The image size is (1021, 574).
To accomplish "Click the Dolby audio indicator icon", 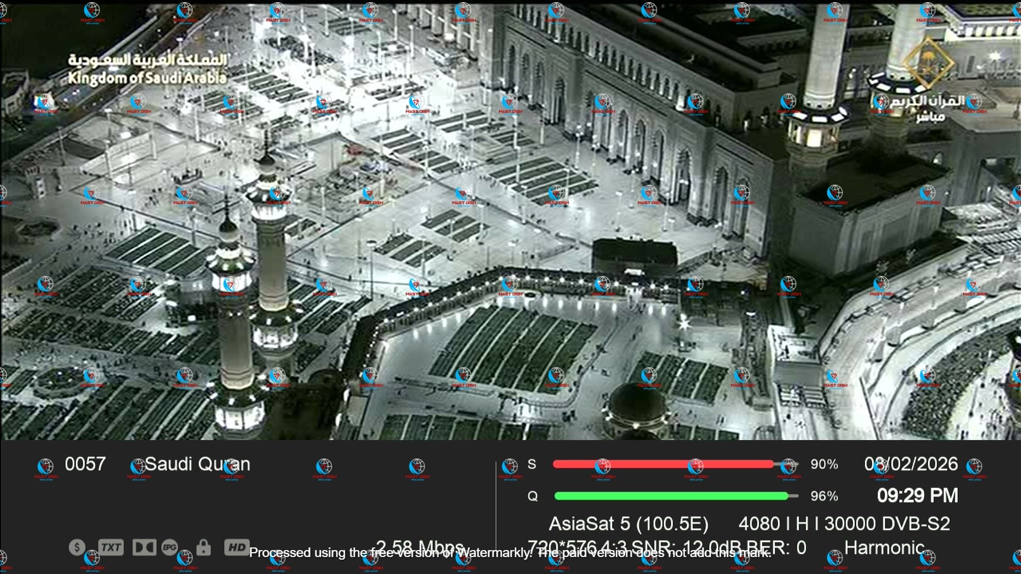I will (x=144, y=547).
